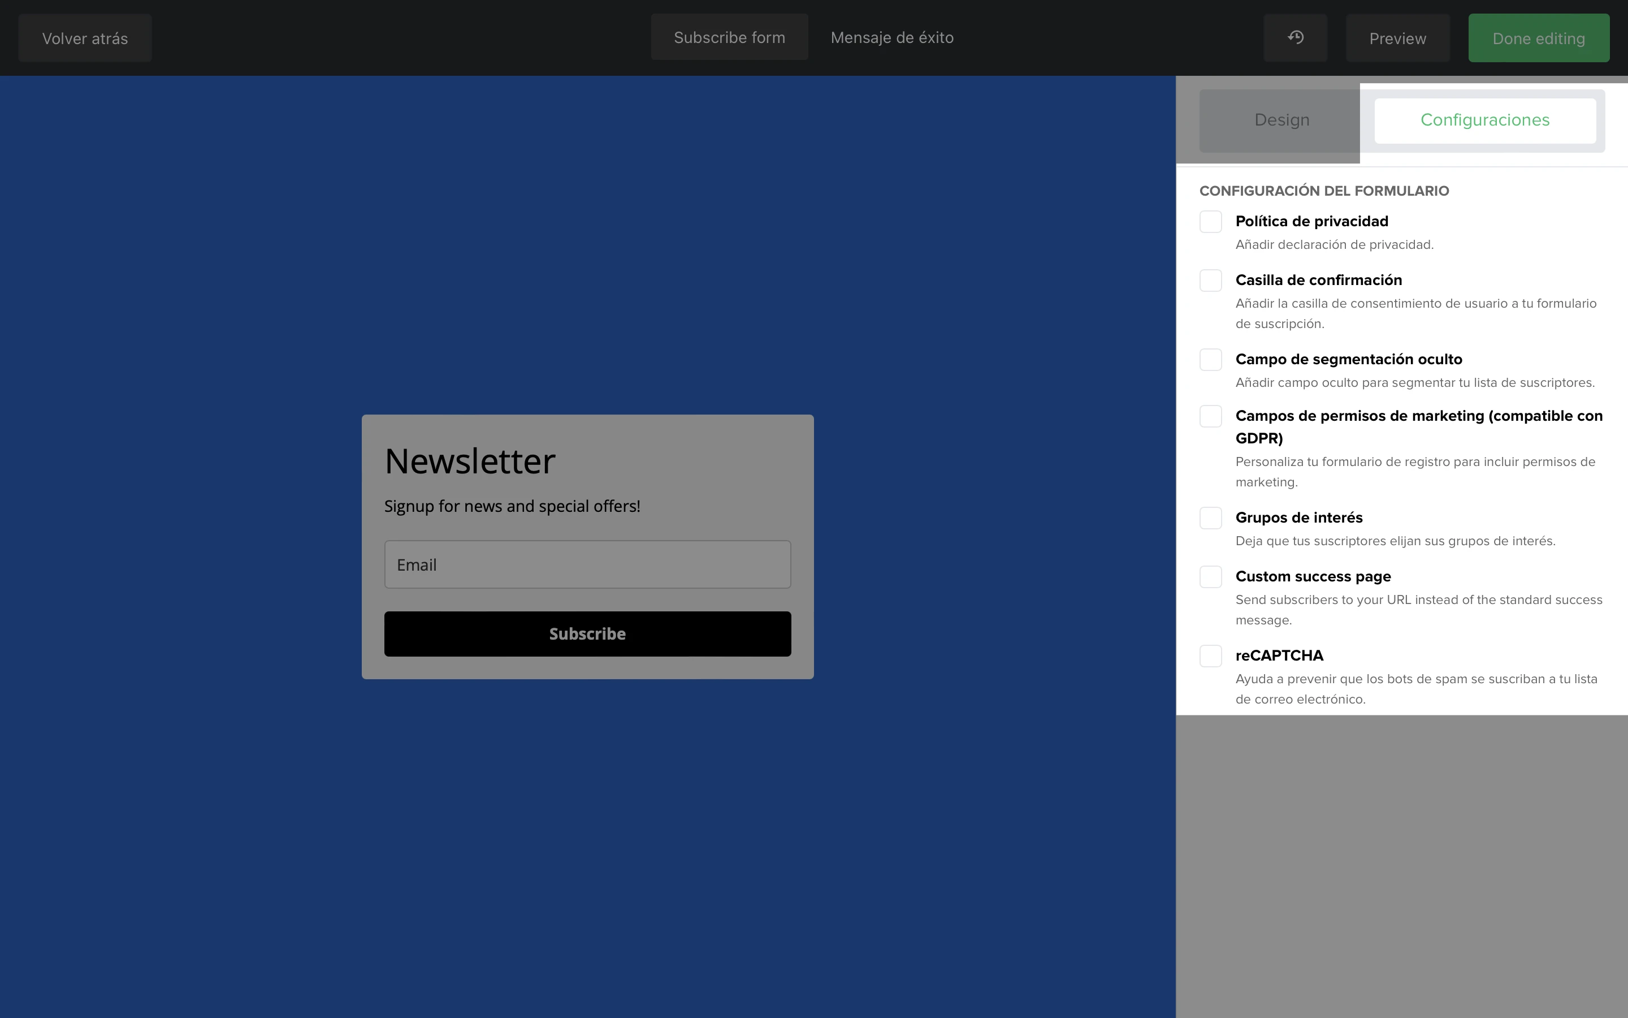Click the Preview button
The width and height of the screenshot is (1628, 1018).
pyautogui.click(x=1397, y=38)
